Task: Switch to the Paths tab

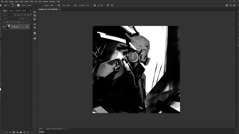Action: [24, 11]
